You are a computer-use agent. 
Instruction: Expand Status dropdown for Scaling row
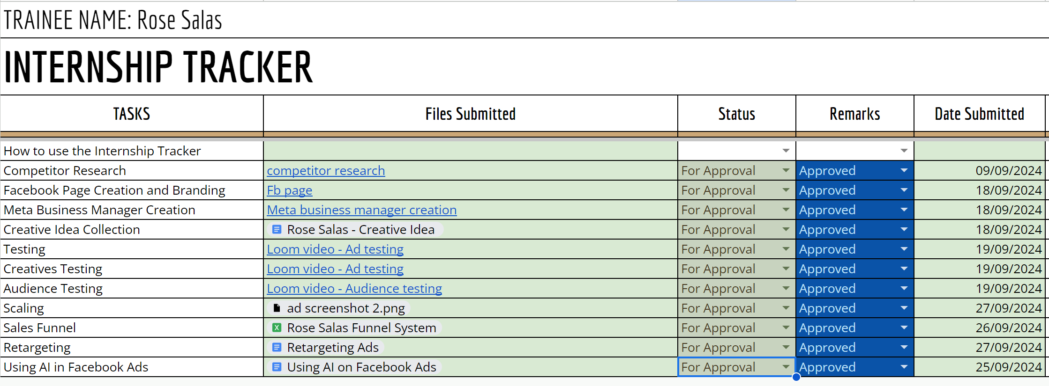[786, 308]
